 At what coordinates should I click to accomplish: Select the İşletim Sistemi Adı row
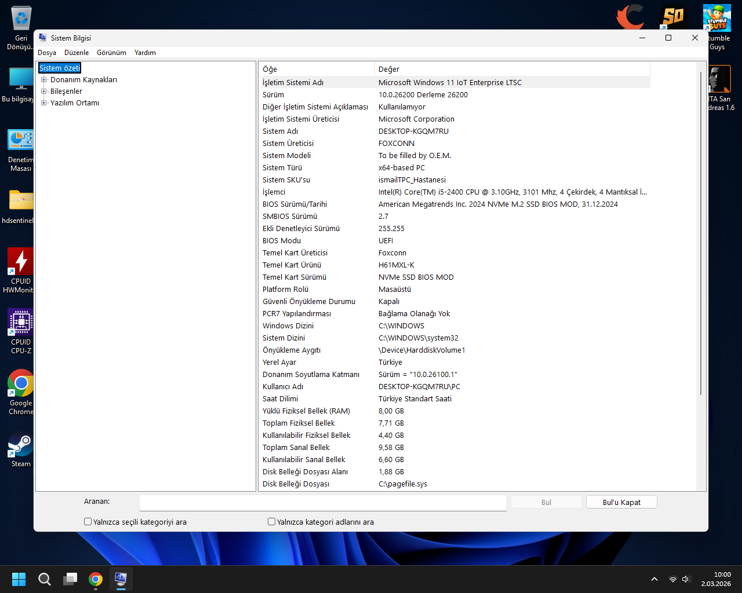pos(454,83)
